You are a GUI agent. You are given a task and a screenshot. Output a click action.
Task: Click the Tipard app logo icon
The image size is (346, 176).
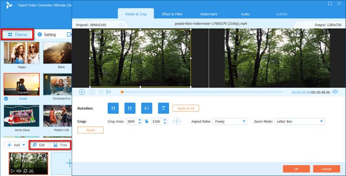pos(9,5)
